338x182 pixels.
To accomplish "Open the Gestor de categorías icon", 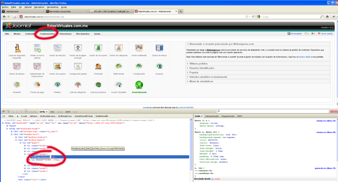I will (x=119, y=48).
